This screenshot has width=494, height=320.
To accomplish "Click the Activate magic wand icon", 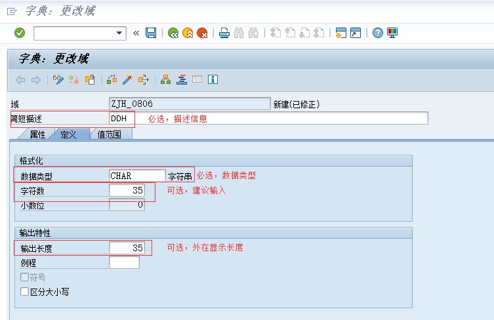I will pos(127,80).
